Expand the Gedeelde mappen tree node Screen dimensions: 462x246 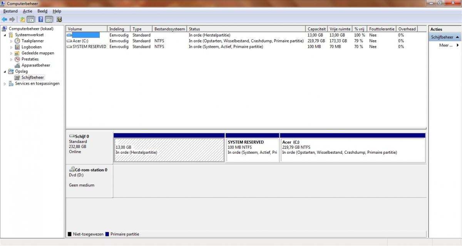pyautogui.click(x=11, y=53)
